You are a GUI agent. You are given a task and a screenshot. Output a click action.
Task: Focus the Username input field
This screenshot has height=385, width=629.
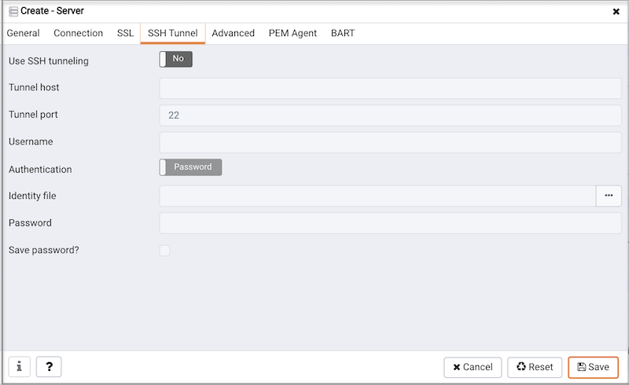pos(390,142)
